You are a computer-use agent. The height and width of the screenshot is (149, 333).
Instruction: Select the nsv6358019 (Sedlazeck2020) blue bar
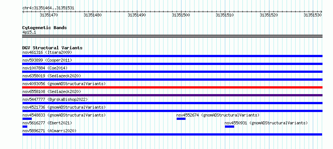click(172, 80)
